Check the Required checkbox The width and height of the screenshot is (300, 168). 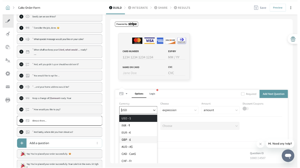(x=243, y=94)
